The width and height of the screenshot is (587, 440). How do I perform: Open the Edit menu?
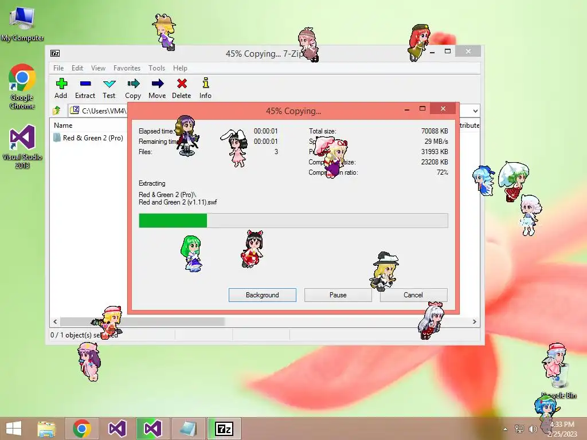(77, 68)
